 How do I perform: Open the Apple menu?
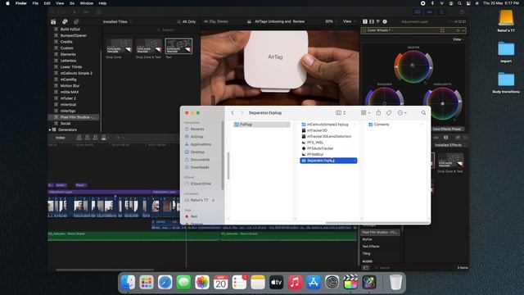[7, 3]
